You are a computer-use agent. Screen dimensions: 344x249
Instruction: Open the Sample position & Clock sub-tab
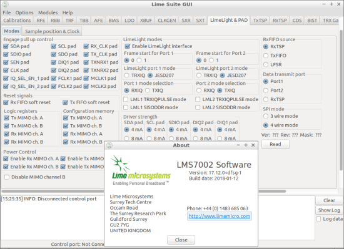click(52, 31)
